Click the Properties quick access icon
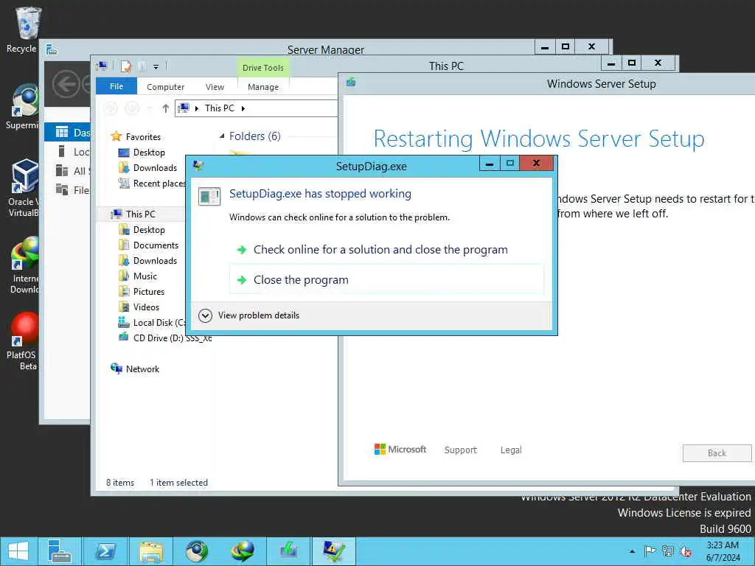This screenshot has width=755, height=566. (126, 66)
